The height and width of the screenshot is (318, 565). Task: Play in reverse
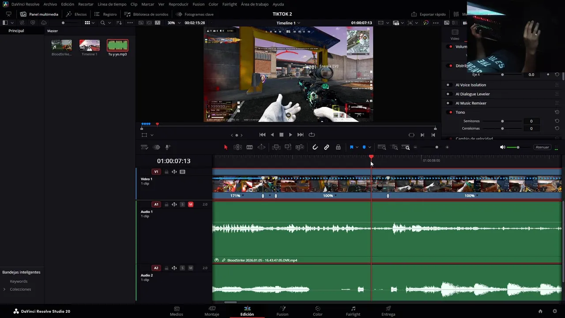tap(272, 135)
